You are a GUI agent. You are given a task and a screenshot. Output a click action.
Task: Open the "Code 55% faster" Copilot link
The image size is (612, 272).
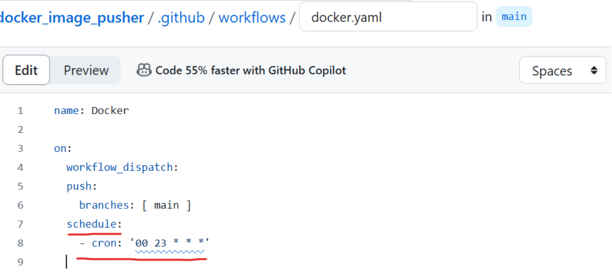(251, 70)
